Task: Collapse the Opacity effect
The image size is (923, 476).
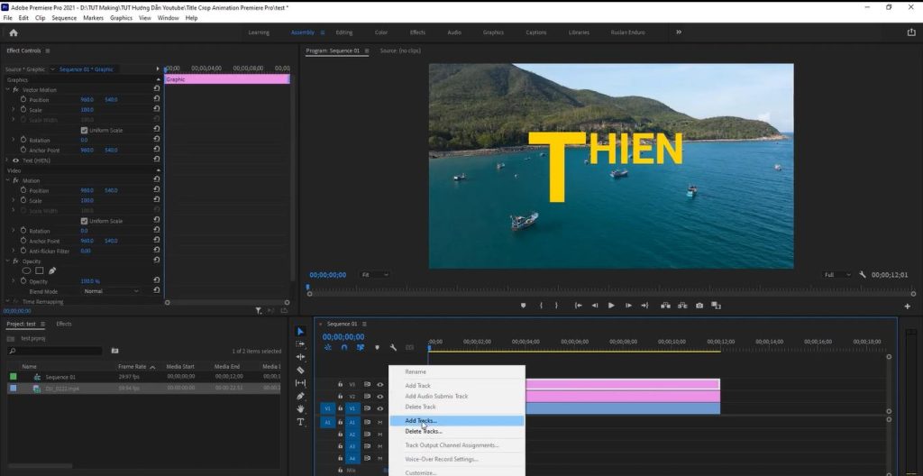Action: (7, 261)
